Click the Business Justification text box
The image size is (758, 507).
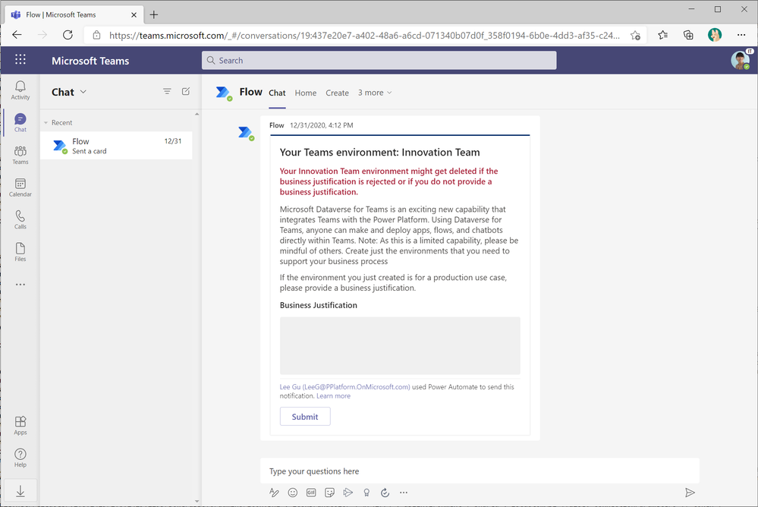[400, 346]
